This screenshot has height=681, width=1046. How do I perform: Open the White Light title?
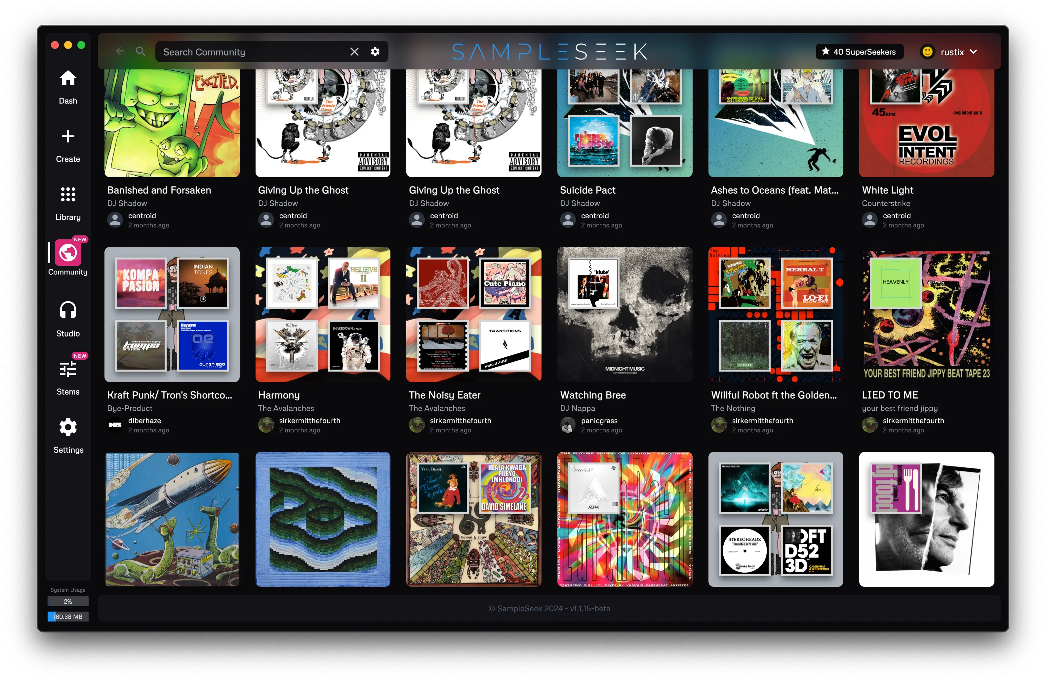click(887, 190)
